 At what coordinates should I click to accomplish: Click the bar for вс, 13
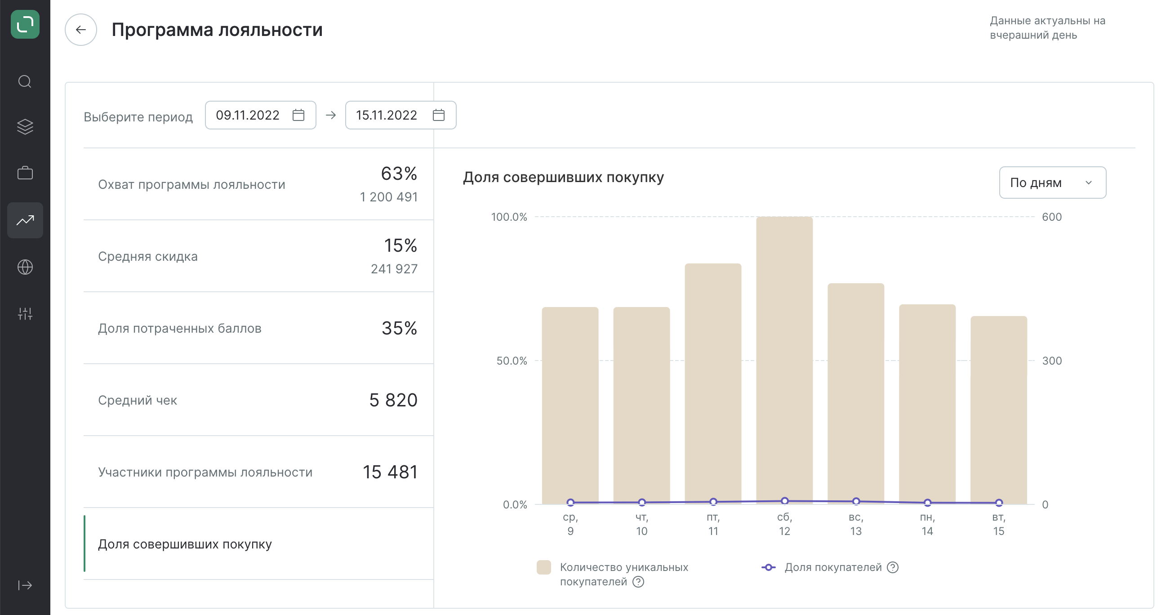856,394
